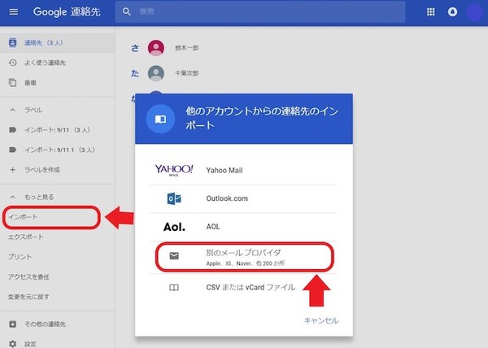Click 変更を元に戻す in the sidebar
This screenshot has width=488, height=348.
tap(28, 297)
